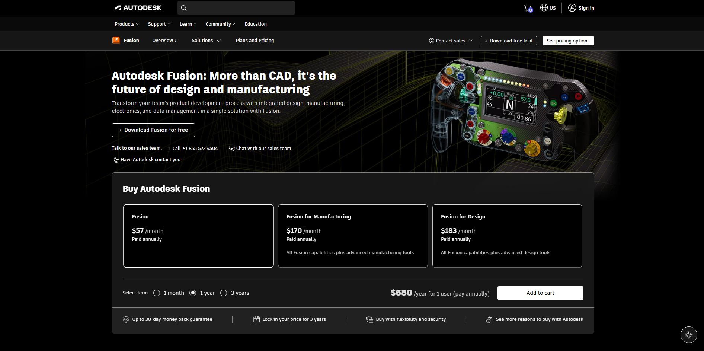Open Plans and Pricing tab

click(x=255, y=40)
